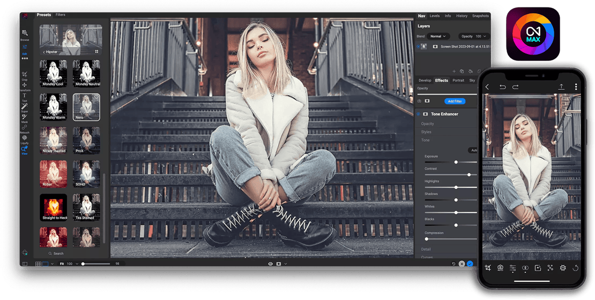Toggle Tone Enhancer filter on or off
Screen dimensions: 595x300
419,114
